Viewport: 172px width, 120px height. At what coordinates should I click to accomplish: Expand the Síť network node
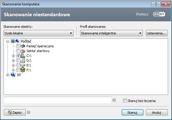click(x=8, y=75)
